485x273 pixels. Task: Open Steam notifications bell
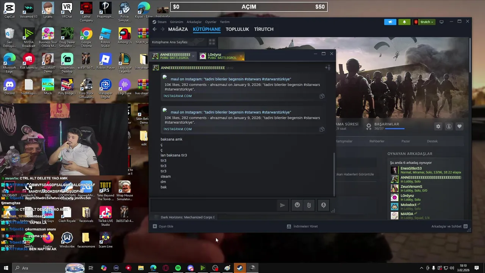(x=404, y=22)
